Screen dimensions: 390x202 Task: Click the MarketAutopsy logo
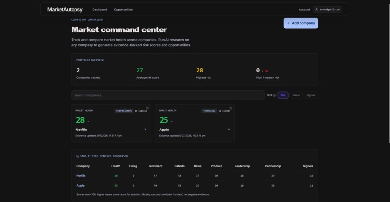click(x=65, y=10)
